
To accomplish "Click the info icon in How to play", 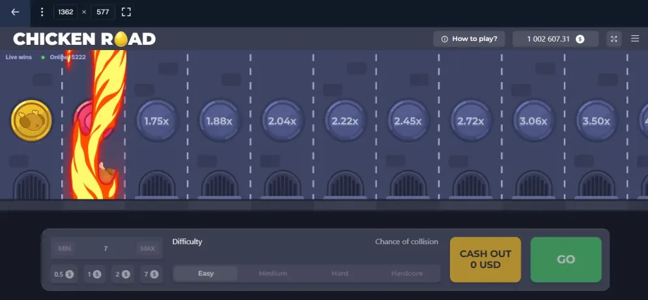I will click(x=445, y=39).
